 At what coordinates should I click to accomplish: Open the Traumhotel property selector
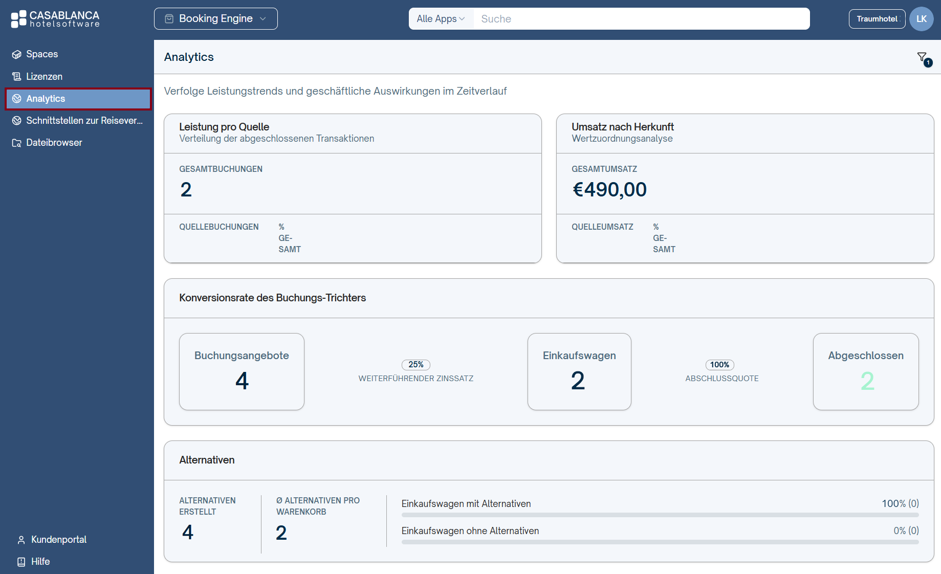(877, 19)
